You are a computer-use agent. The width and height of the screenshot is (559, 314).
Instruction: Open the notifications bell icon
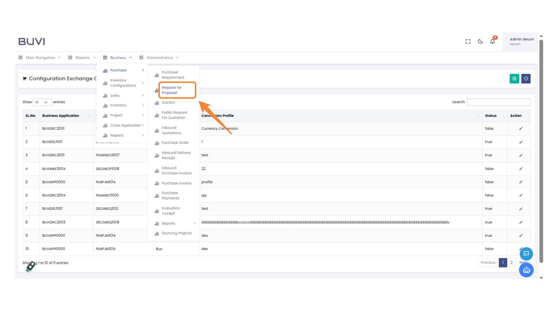click(492, 42)
